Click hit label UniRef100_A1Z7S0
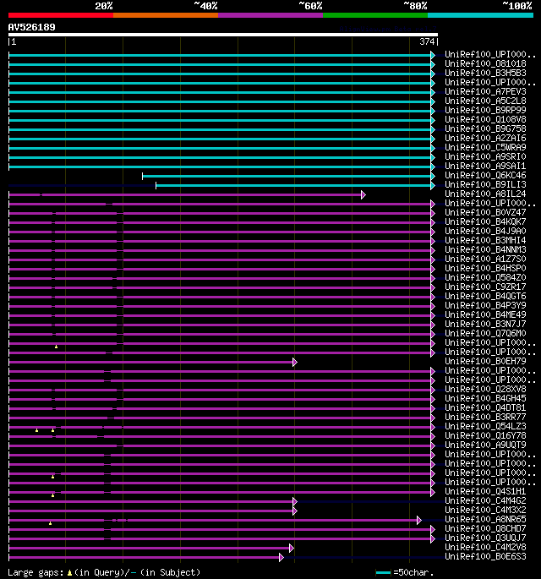 (x=485, y=259)
